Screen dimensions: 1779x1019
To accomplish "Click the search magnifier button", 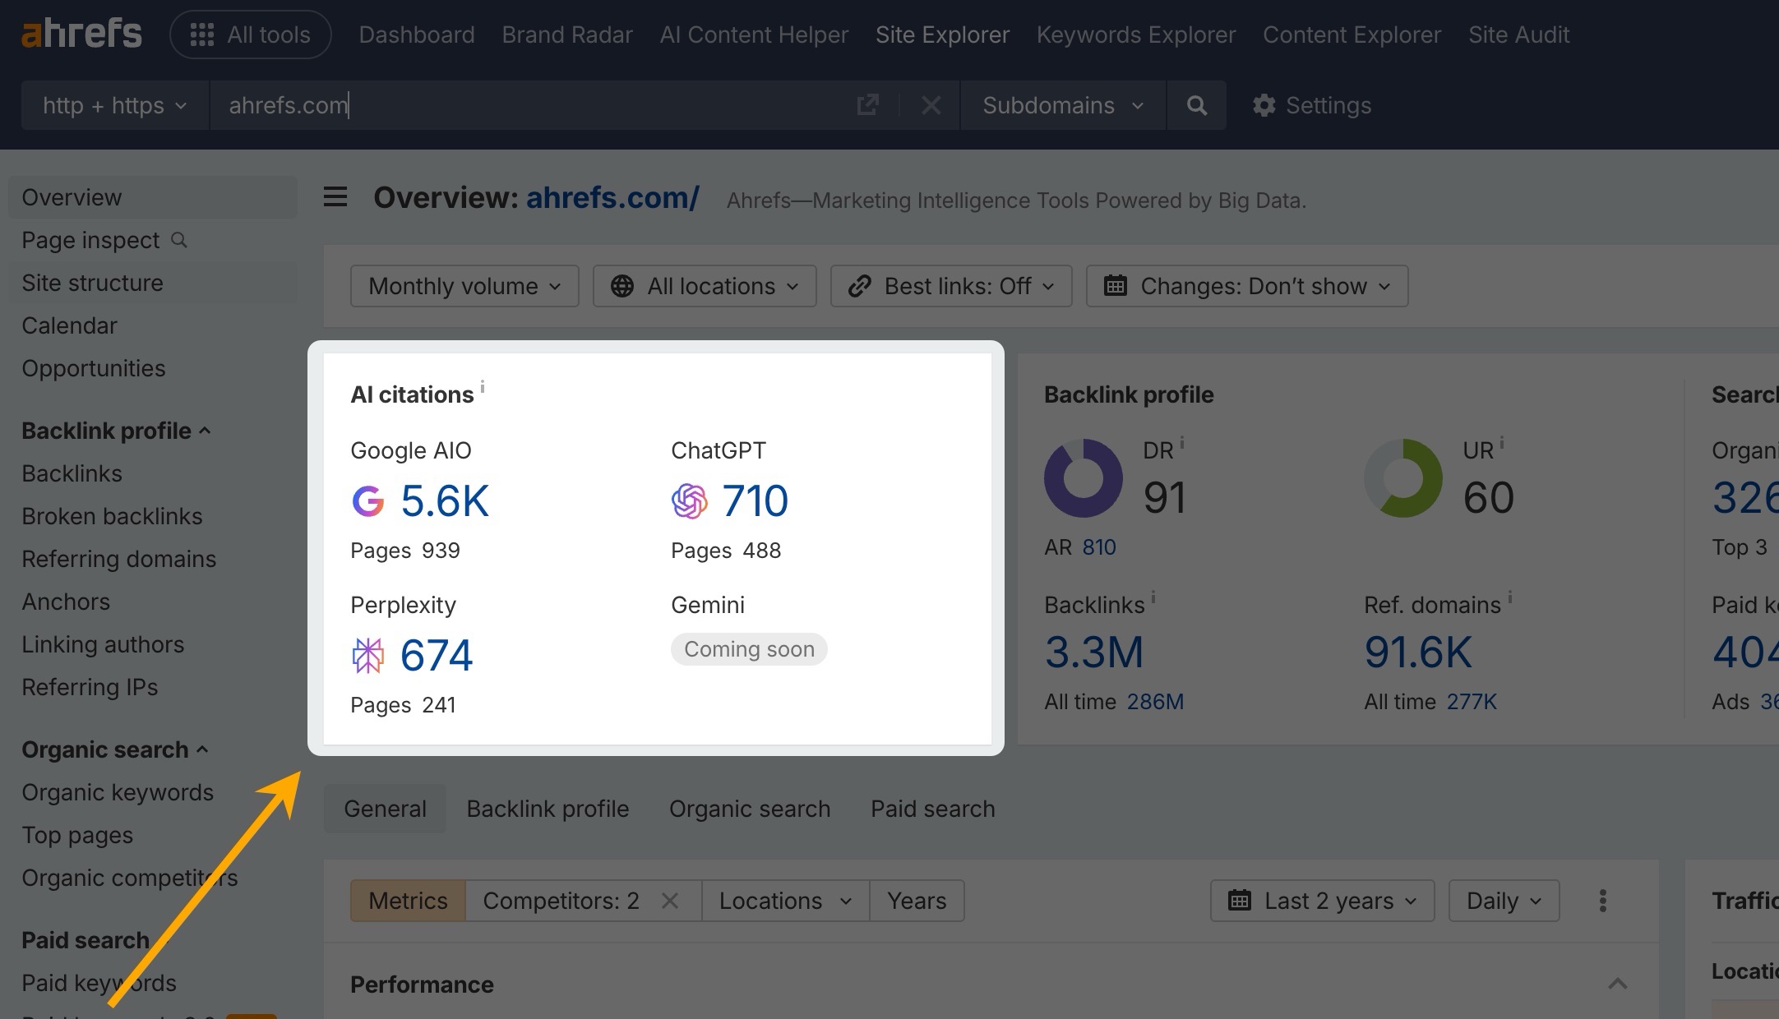I will (x=1197, y=105).
